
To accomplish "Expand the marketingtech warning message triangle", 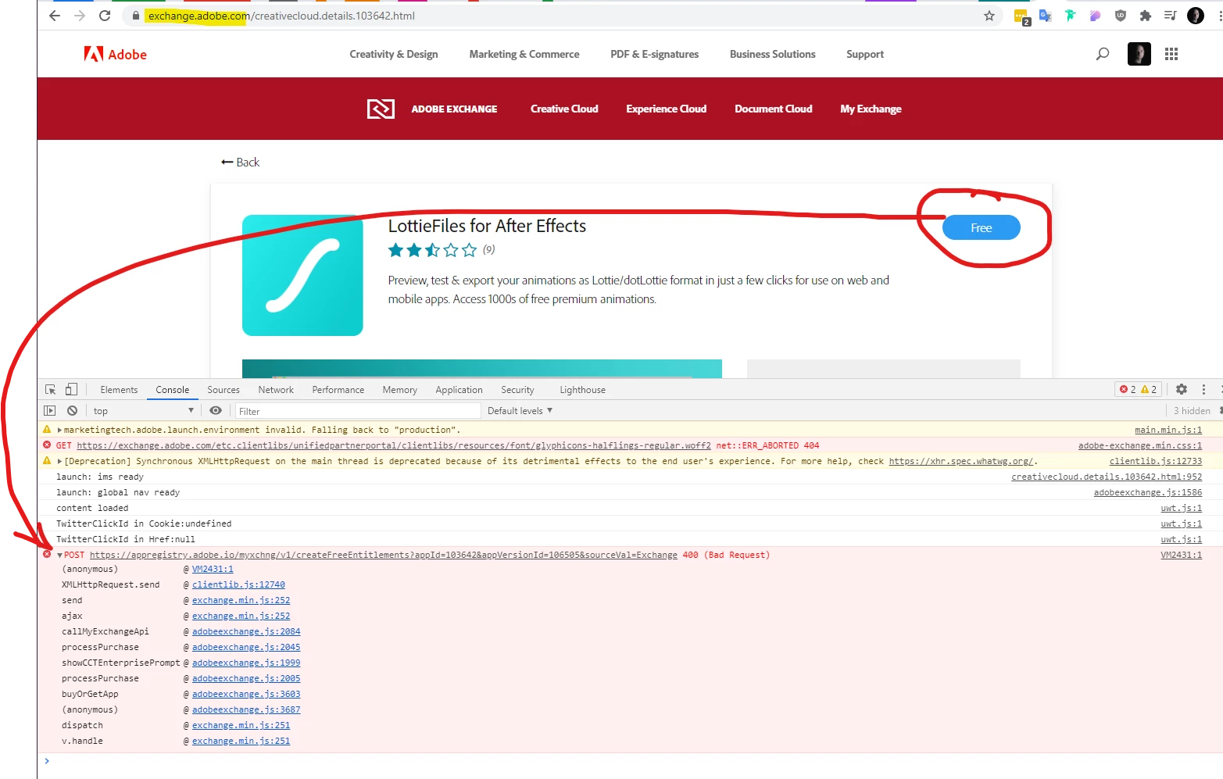I will (59, 430).
